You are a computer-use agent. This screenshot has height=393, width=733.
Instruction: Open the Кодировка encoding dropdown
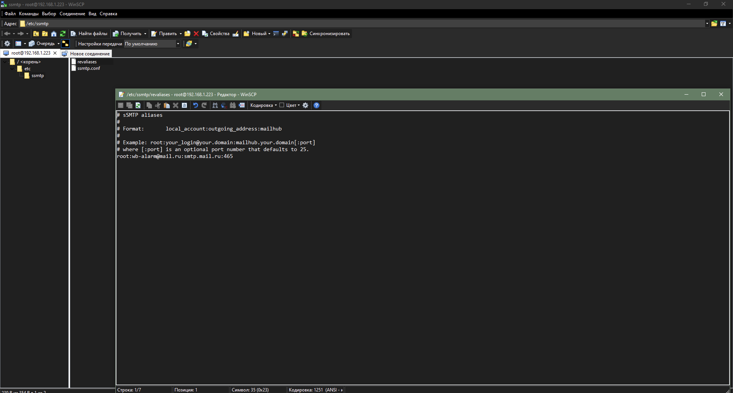point(263,105)
